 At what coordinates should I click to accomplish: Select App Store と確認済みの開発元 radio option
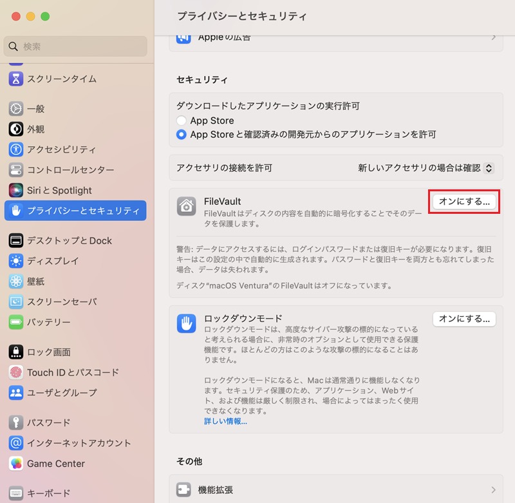[x=182, y=135]
